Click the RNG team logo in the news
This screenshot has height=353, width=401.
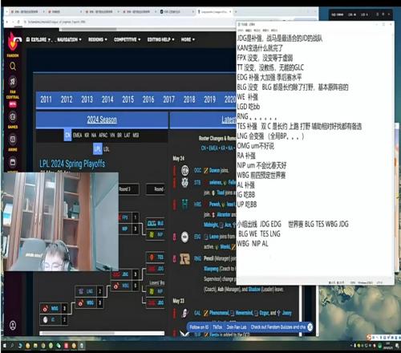coord(184,259)
